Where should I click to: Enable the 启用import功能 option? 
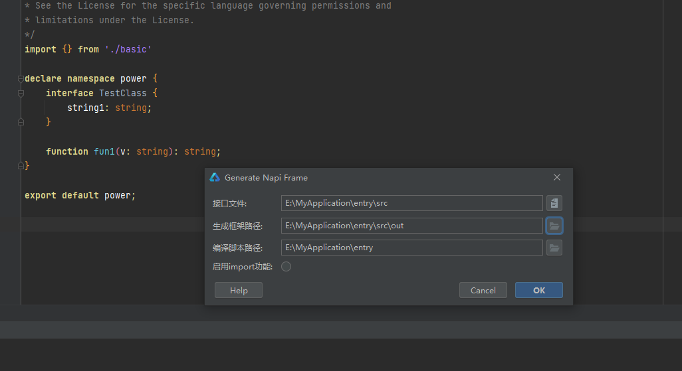[x=286, y=266]
